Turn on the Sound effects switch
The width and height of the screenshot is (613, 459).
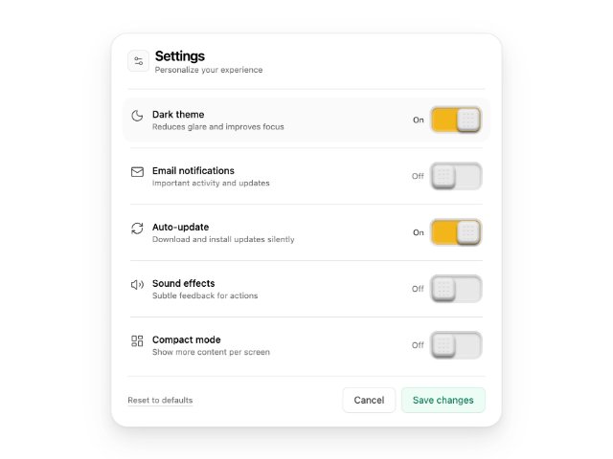tap(456, 289)
